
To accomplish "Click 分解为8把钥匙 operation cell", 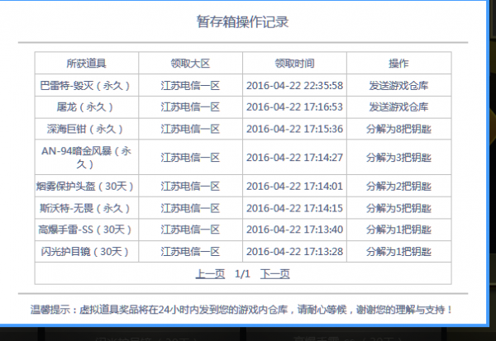I will click(398, 129).
